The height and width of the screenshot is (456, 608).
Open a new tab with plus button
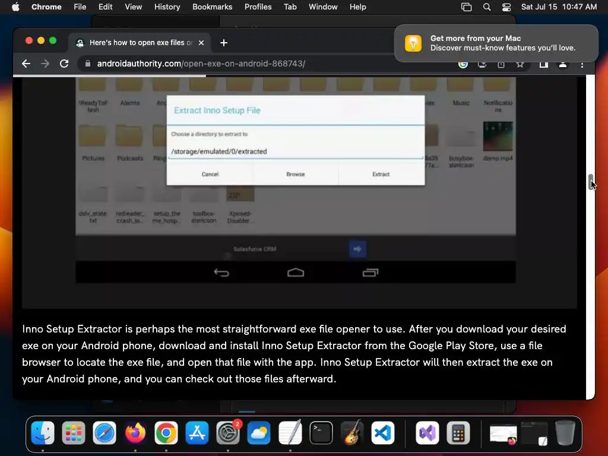pos(224,43)
